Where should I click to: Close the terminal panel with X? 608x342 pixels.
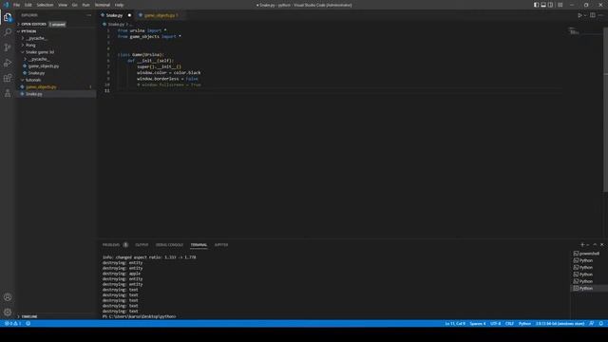[x=601, y=245]
